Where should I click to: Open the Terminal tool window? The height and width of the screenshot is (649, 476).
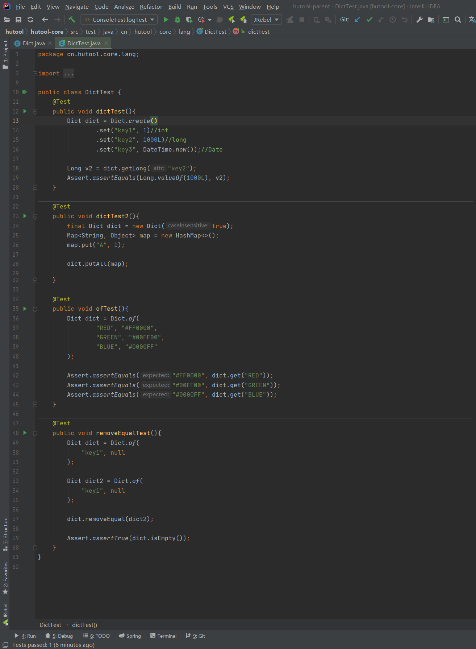pos(163,636)
